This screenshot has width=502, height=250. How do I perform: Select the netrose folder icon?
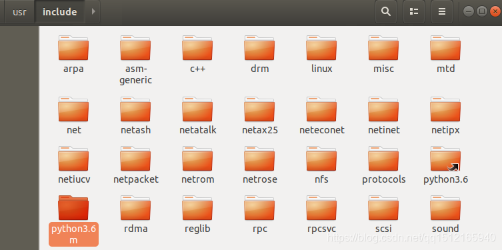click(259, 159)
